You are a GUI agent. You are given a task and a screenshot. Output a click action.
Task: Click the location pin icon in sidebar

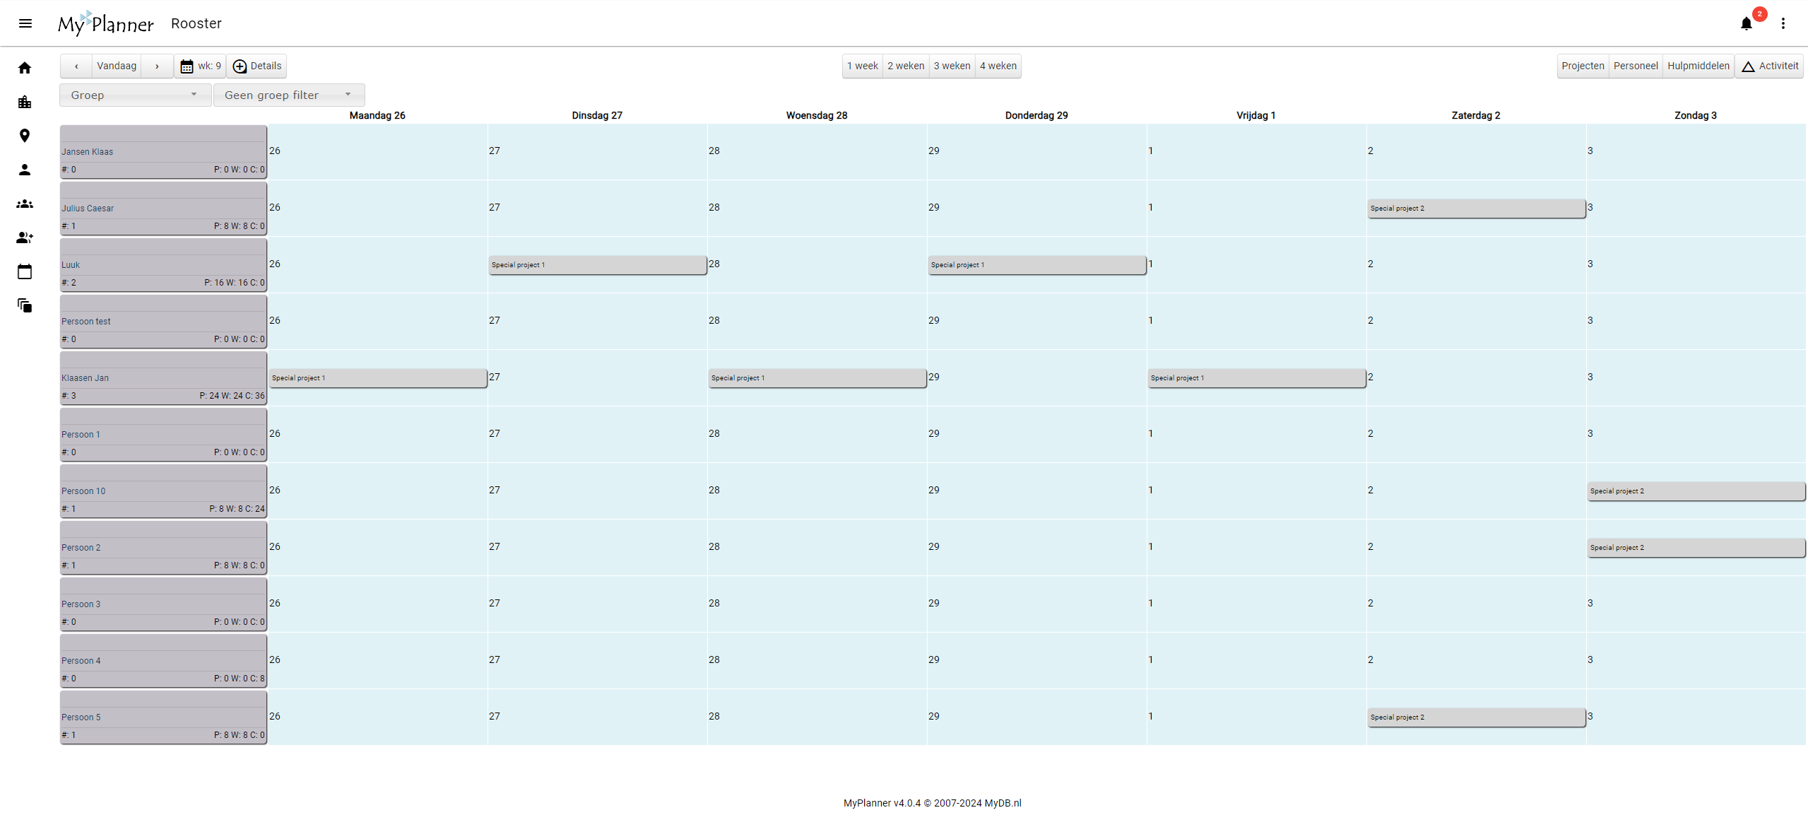point(25,135)
